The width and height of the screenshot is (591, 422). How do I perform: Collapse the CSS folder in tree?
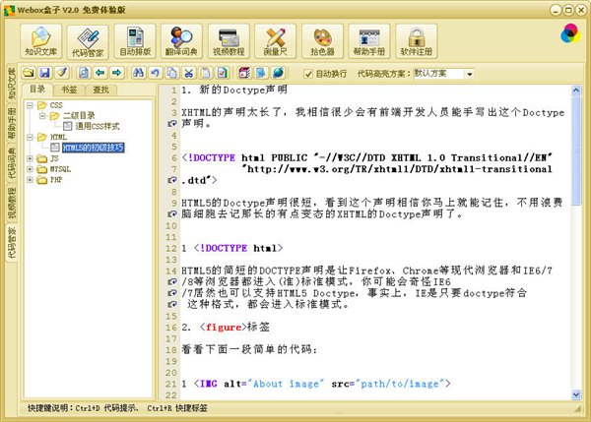coord(30,105)
